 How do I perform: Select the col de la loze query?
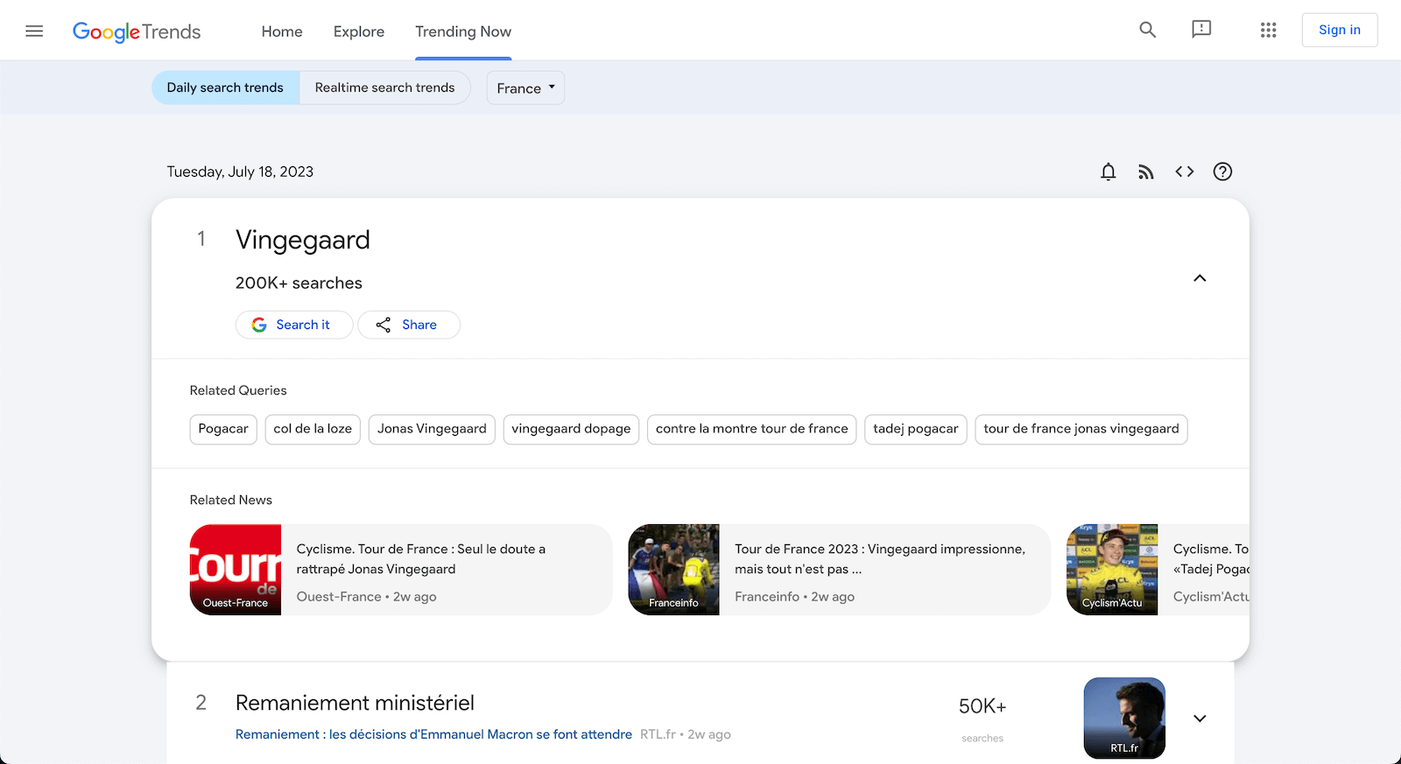point(313,429)
